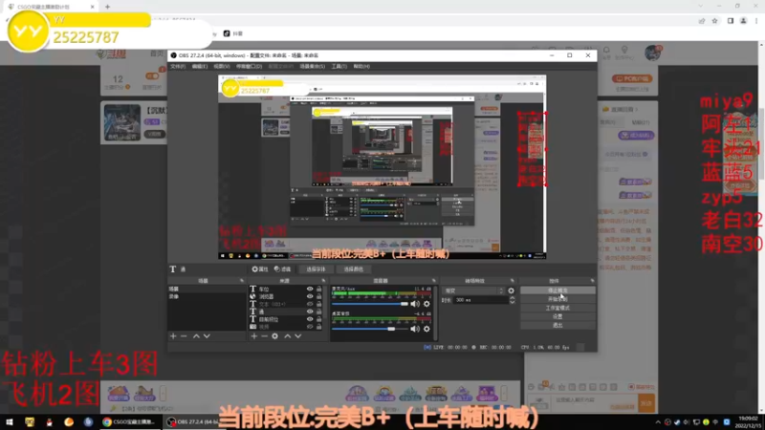Open the 文件(F) menu in OBS
Screen dimensions: 765x430
[x=178, y=66]
